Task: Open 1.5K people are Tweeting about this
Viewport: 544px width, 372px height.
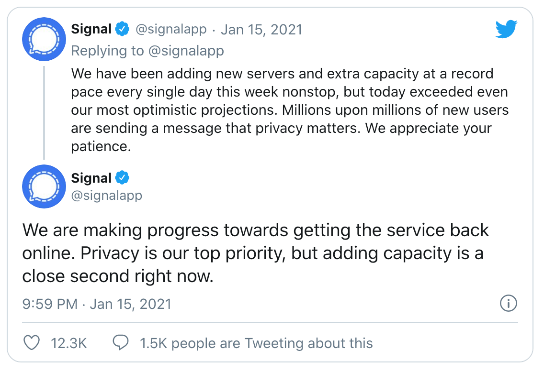Action: click(x=256, y=343)
